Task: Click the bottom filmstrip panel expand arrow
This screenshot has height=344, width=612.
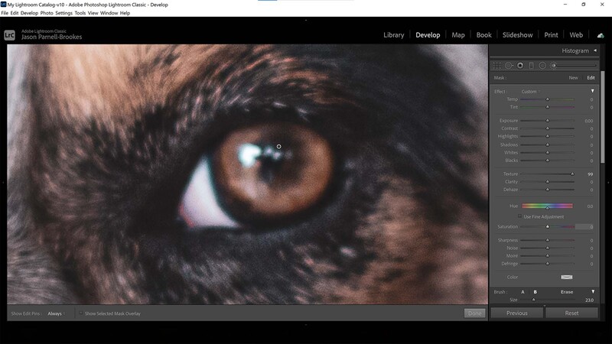Action: (306, 324)
